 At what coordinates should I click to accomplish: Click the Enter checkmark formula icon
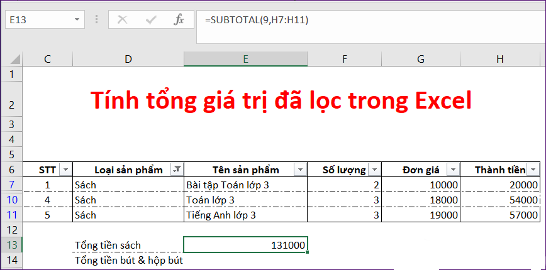[150, 19]
